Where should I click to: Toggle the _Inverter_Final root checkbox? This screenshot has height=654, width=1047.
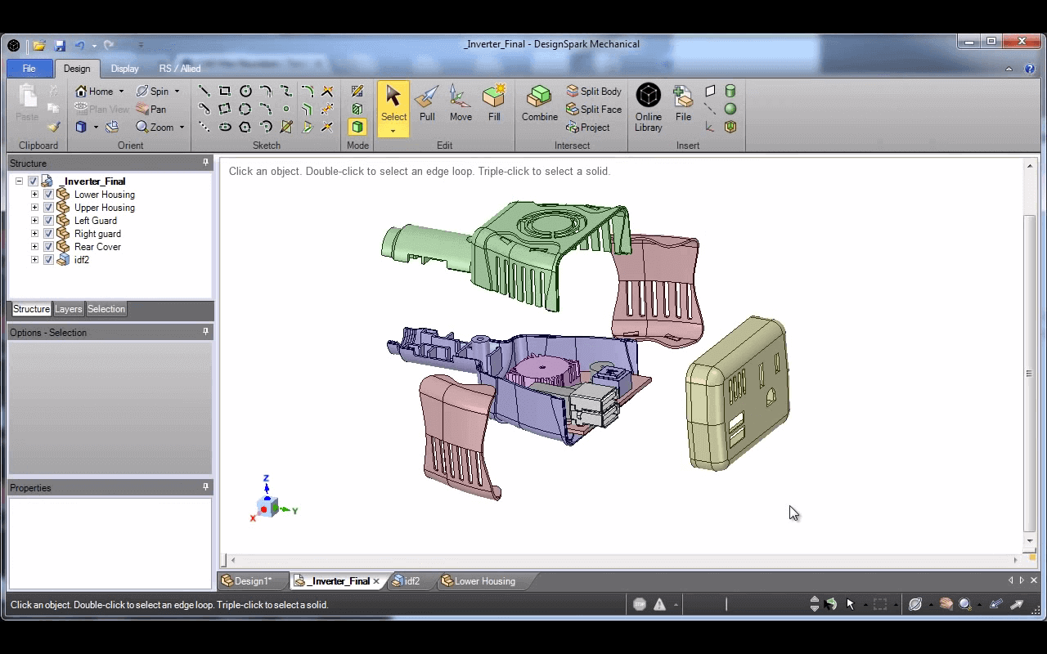pyautogui.click(x=33, y=181)
